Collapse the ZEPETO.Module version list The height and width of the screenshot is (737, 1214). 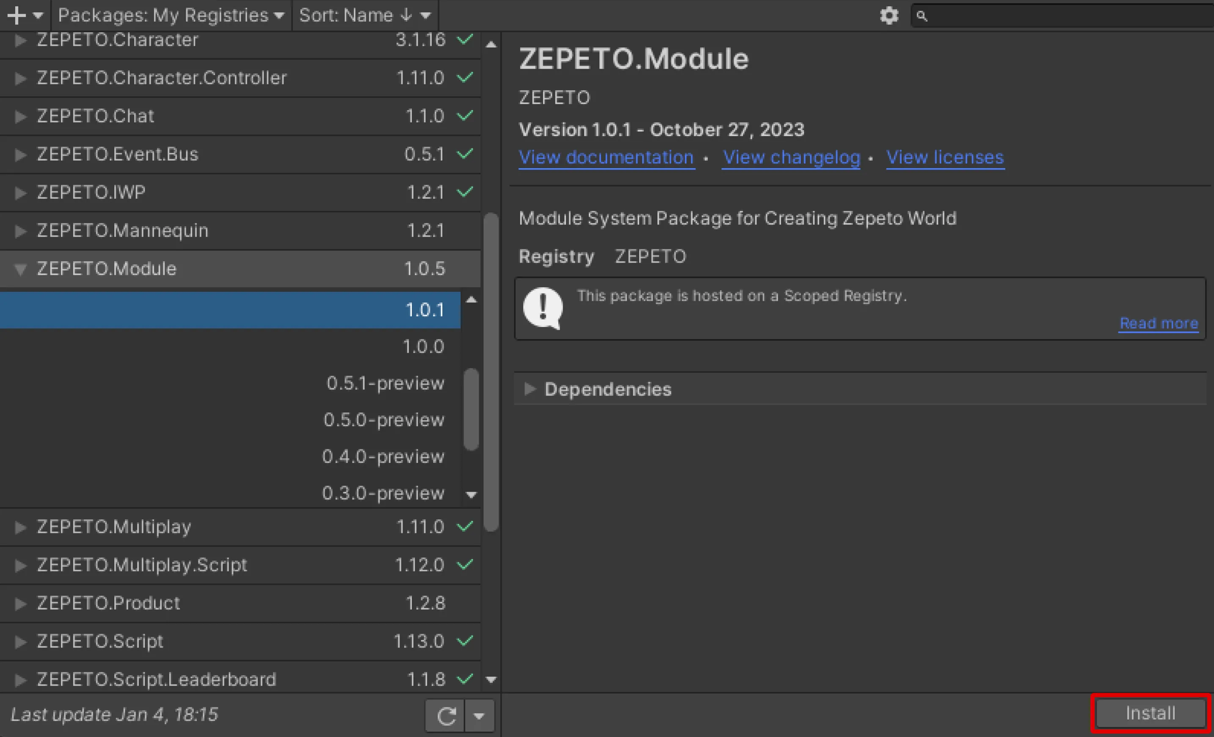20,269
